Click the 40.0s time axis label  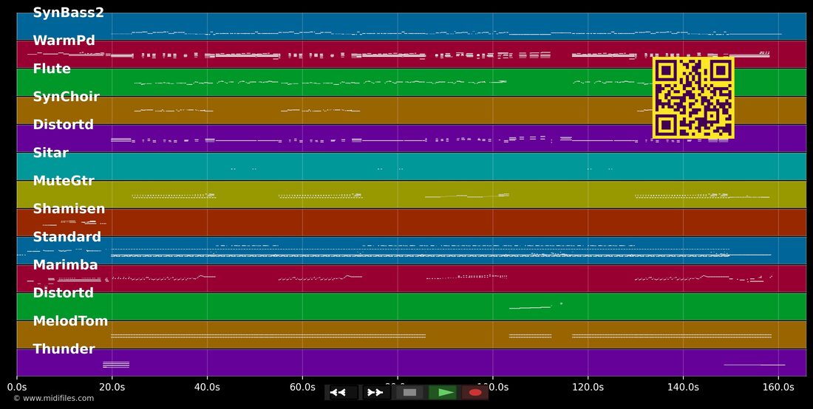[207, 388]
